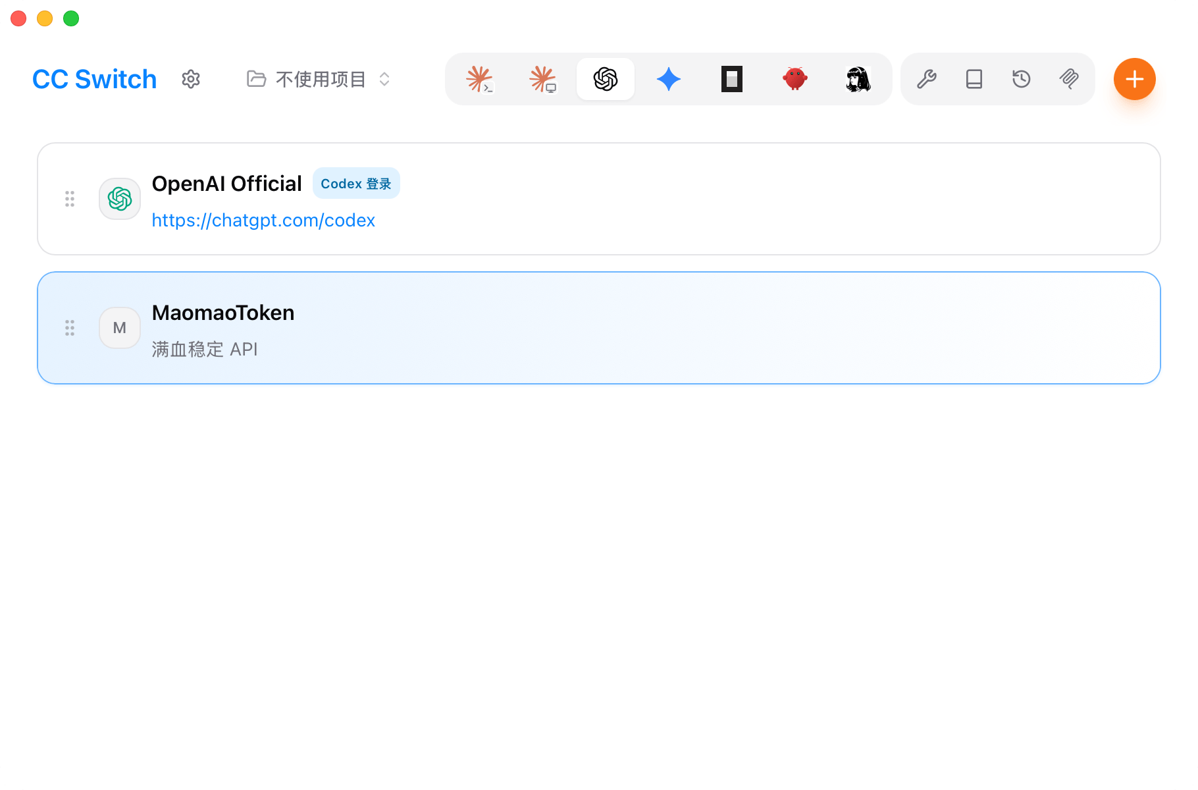Image resolution: width=1198 pixels, height=790 pixels.
Task: Click the MaomaoToken M avatar icon
Action: point(120,328)
